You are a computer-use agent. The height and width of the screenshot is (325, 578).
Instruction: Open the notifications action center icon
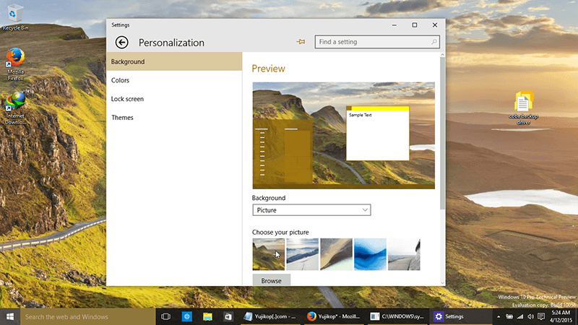click(x=541, y=316)
